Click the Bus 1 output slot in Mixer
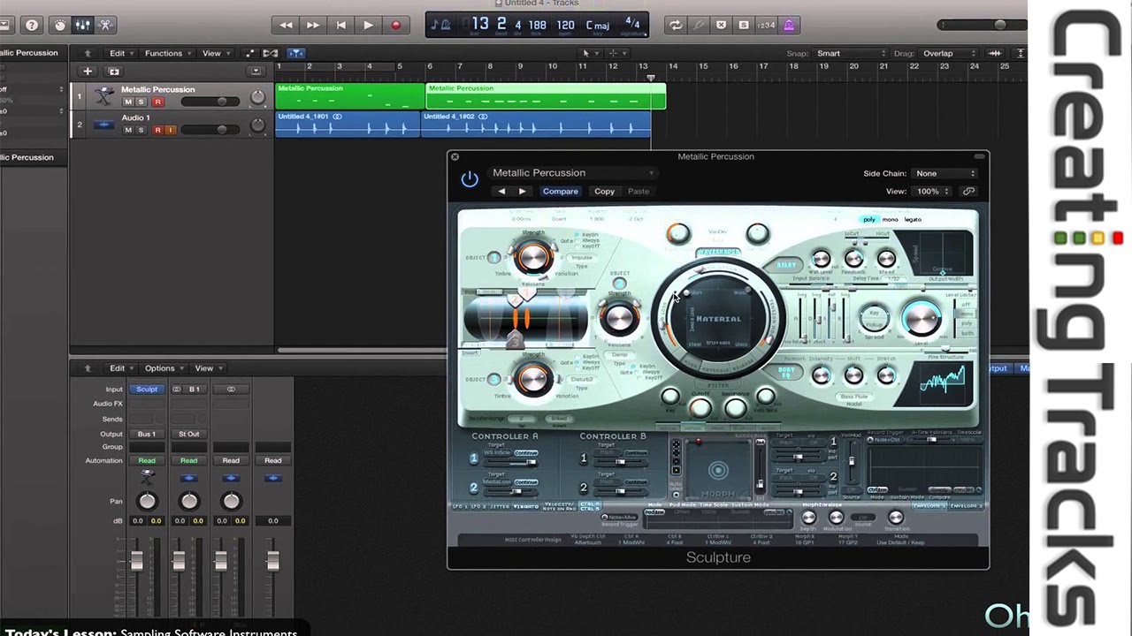The width and height of the screenshot is (1132, 636). pyautogui.click(x=147, y=435)
